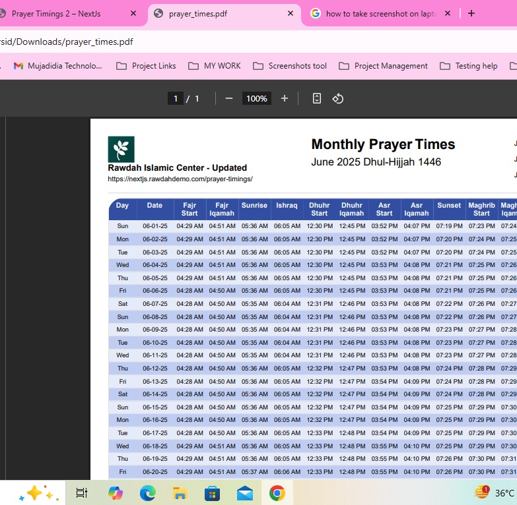Click the zoom in plus button
Screen dimensions: 517x505
(285, 98)
